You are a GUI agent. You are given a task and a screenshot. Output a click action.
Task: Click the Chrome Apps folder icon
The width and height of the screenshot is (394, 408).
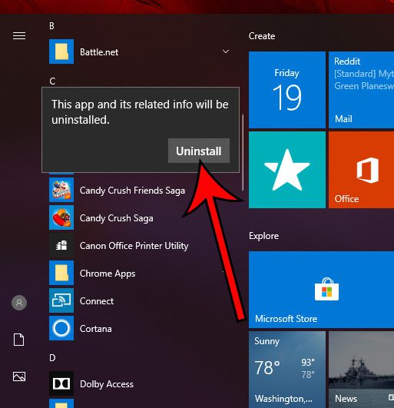61,273
